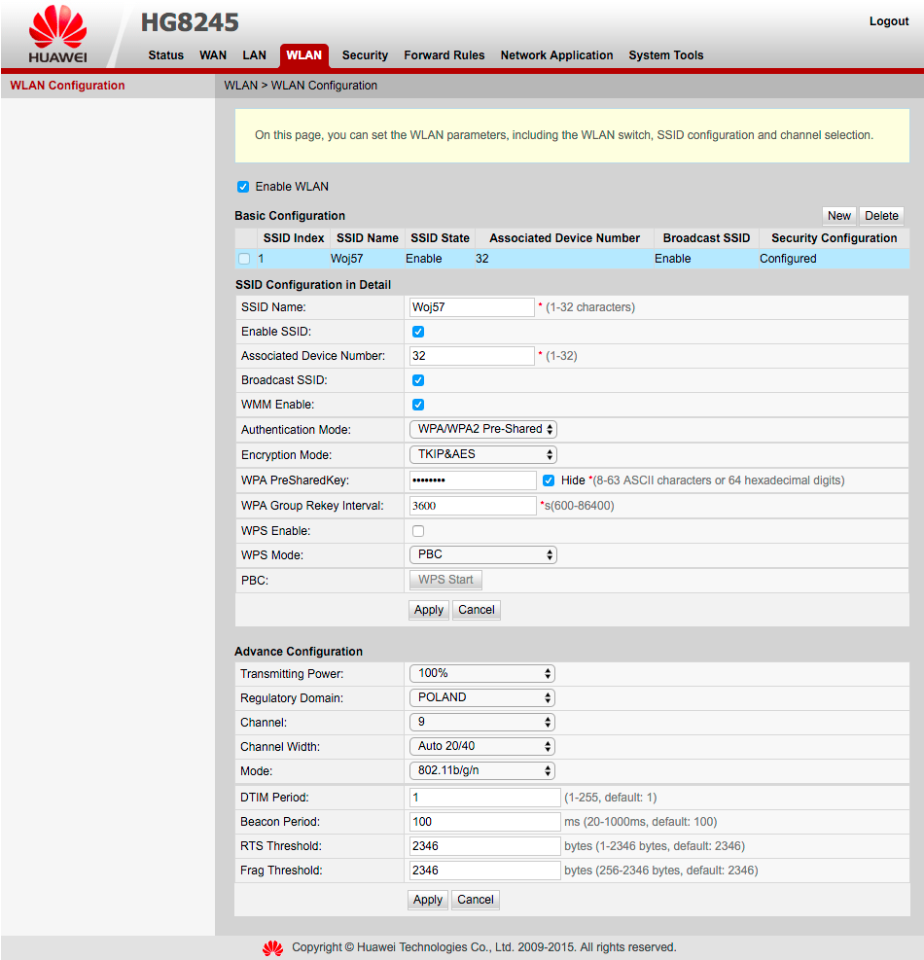Select WLAN Configuration in the sidebar

click(x=67, y=86)
